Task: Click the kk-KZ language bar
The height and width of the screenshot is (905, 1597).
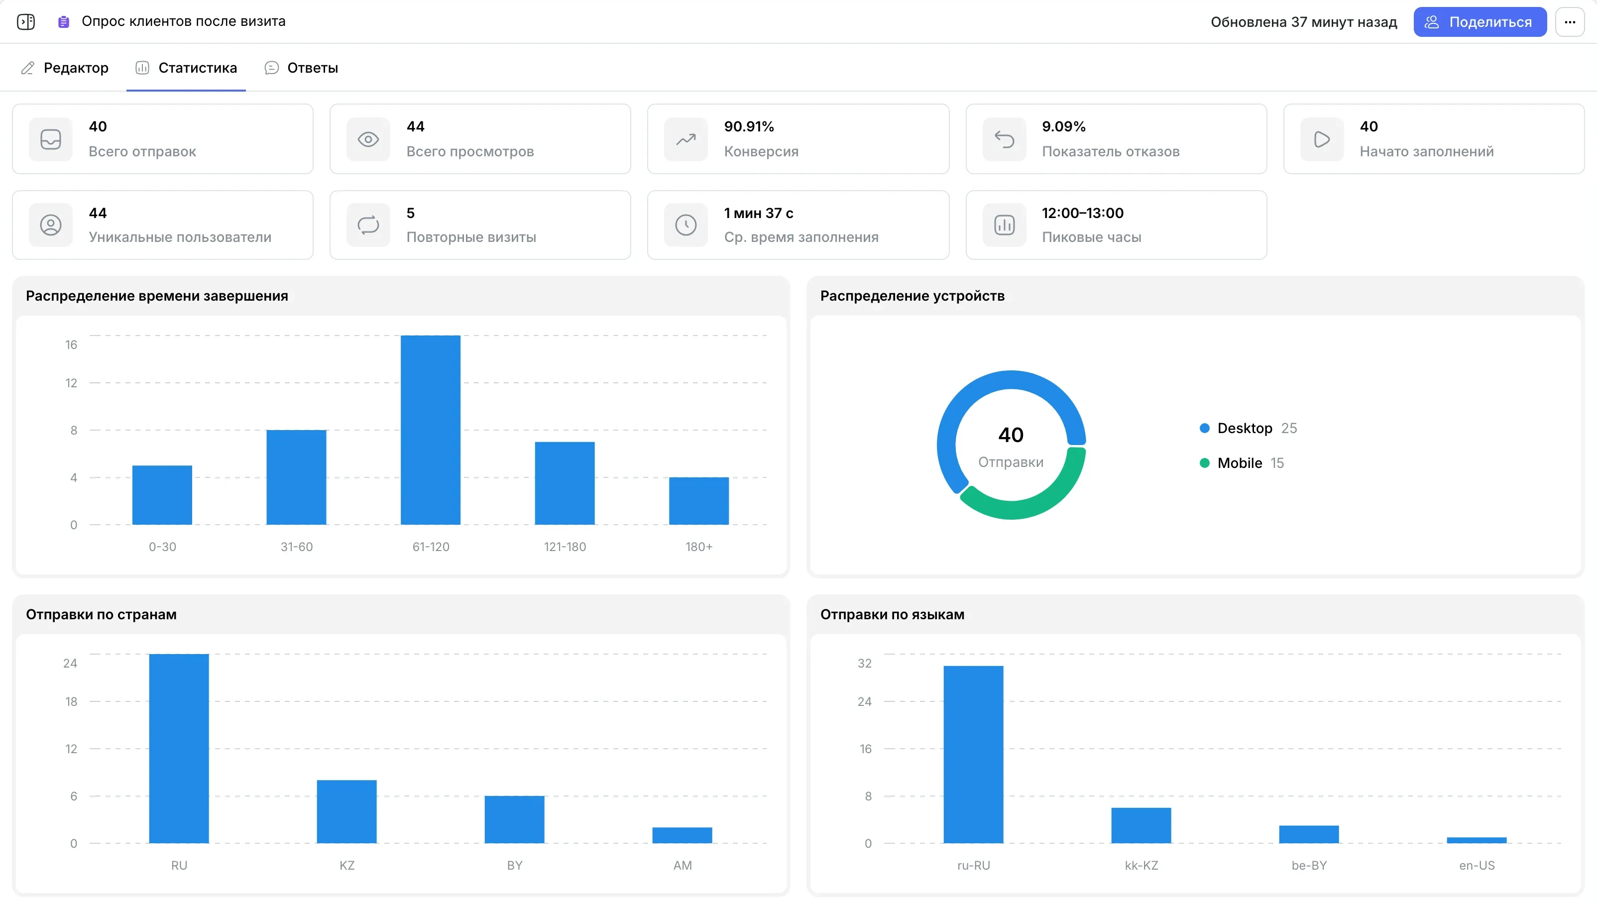Action: click(x=1141, y=825)
